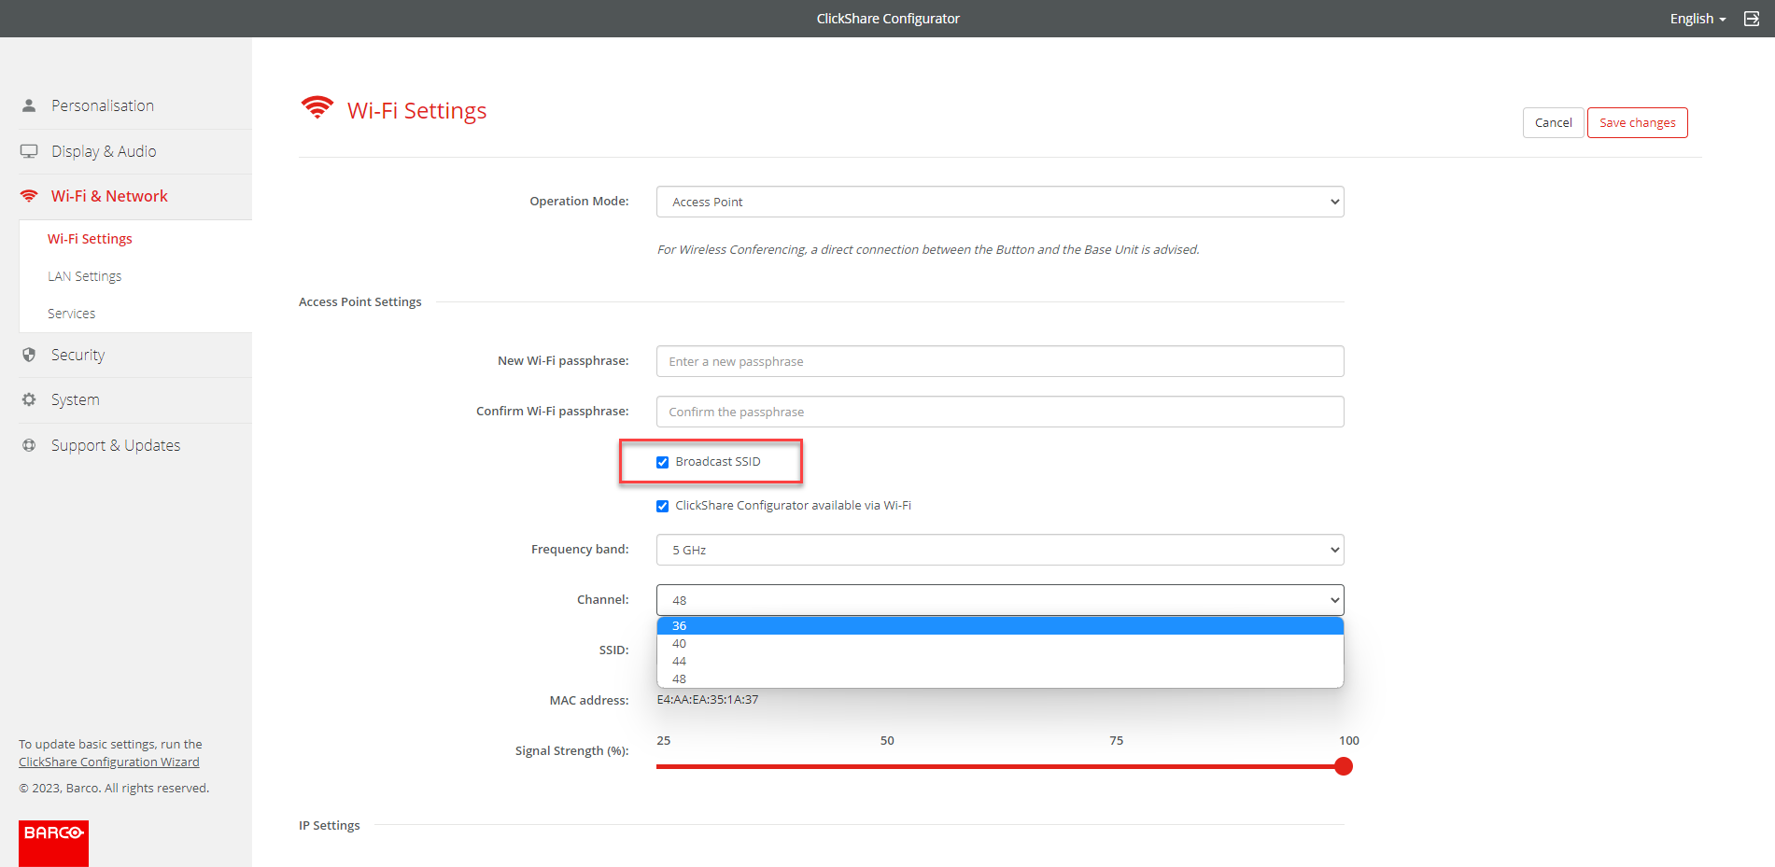Click the Save changes button

pos(1637,122)
